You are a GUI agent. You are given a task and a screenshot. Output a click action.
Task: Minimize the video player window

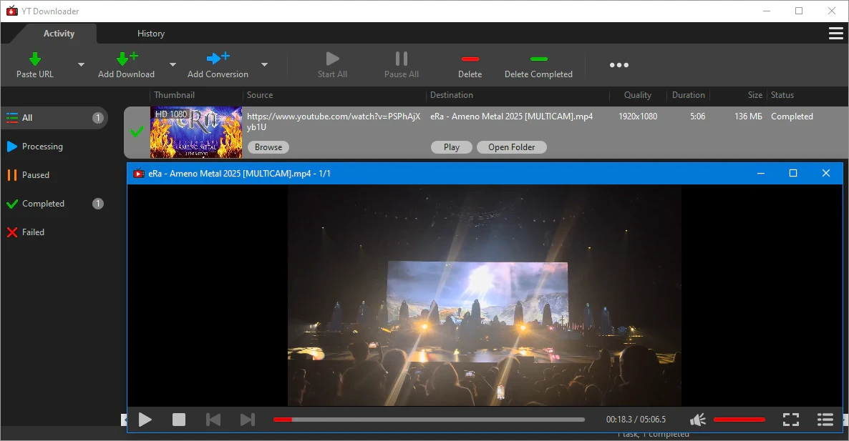coord(761,174)
